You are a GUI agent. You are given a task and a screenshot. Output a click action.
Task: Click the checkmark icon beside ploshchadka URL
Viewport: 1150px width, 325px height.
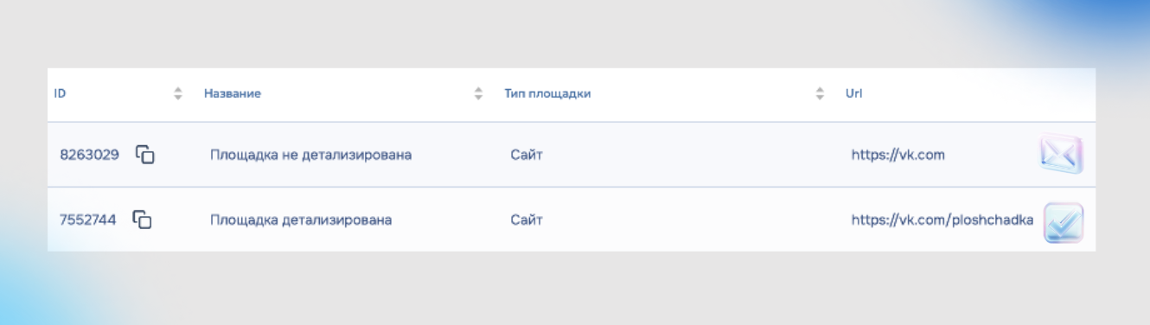point(1063,222)
